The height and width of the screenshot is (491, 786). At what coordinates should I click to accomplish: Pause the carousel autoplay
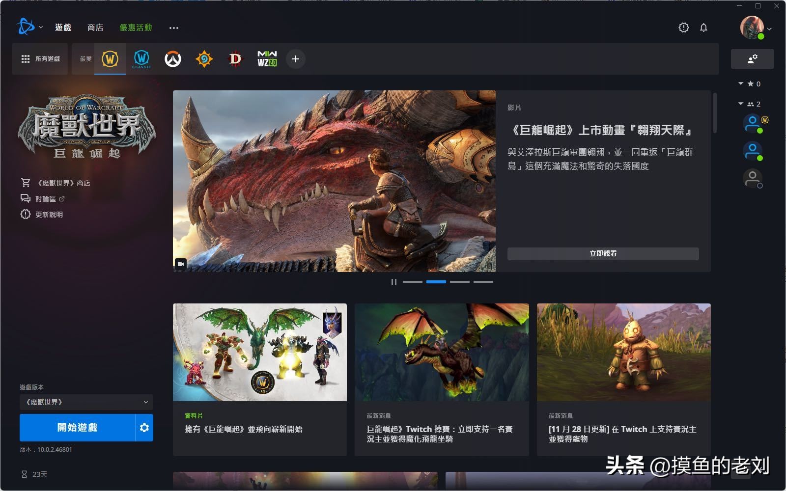(393, 281)
